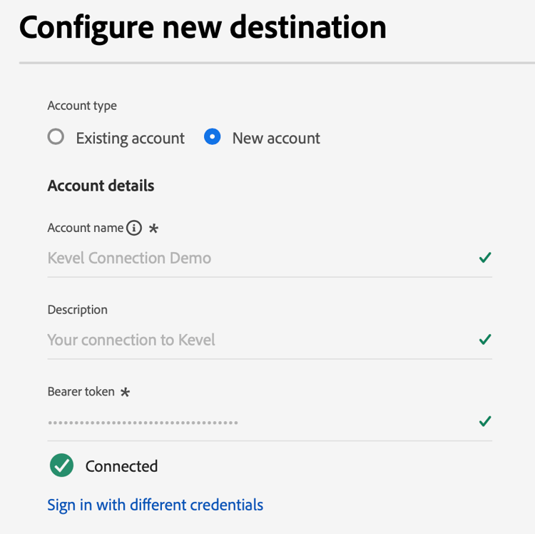Click into the masked Bearer token field

pyautogui.click(x=257, y=422)
